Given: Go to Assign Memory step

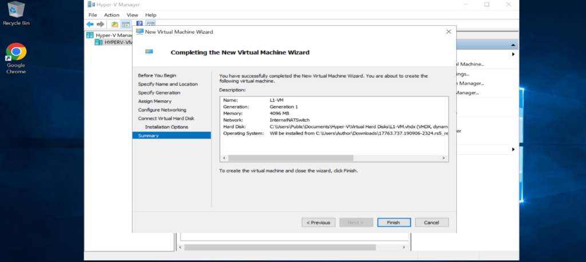Looking at the screenshot, I should [155, 101].
